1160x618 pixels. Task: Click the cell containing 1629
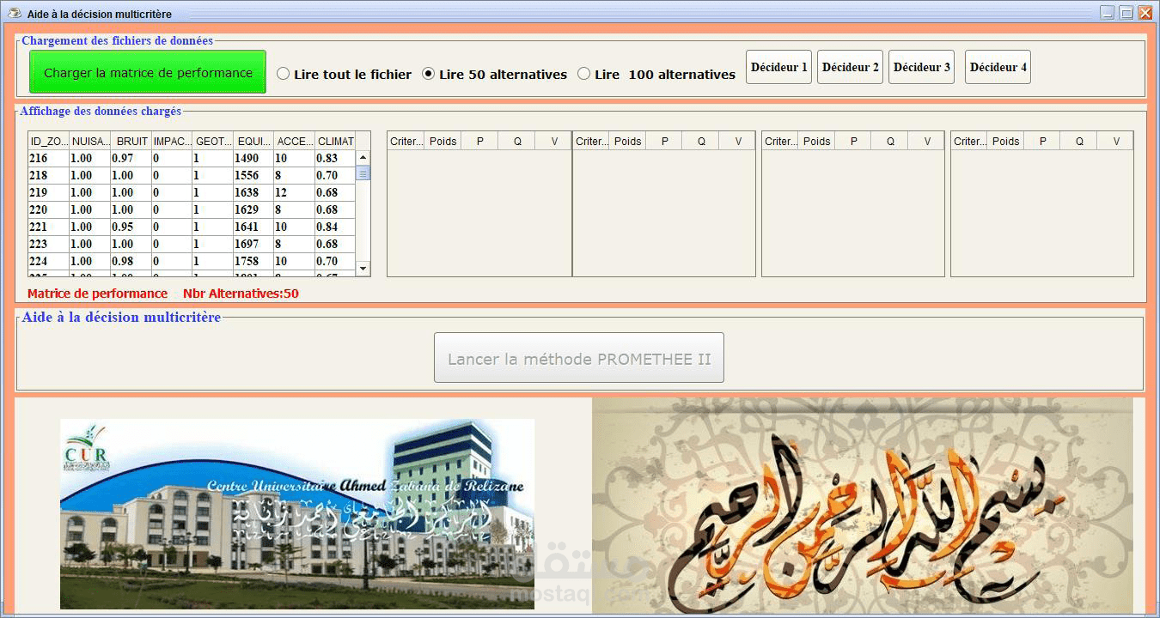click(x=253, y=209)
